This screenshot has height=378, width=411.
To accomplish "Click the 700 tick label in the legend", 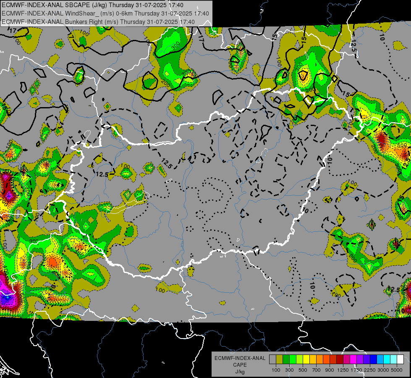I will point(317,370).
